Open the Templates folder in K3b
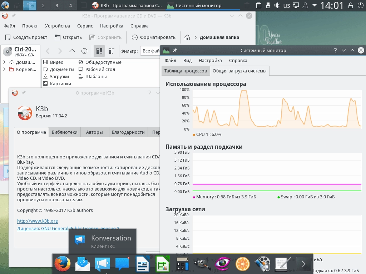The height and width of the screenshot is (274, 366). point(93,76)
